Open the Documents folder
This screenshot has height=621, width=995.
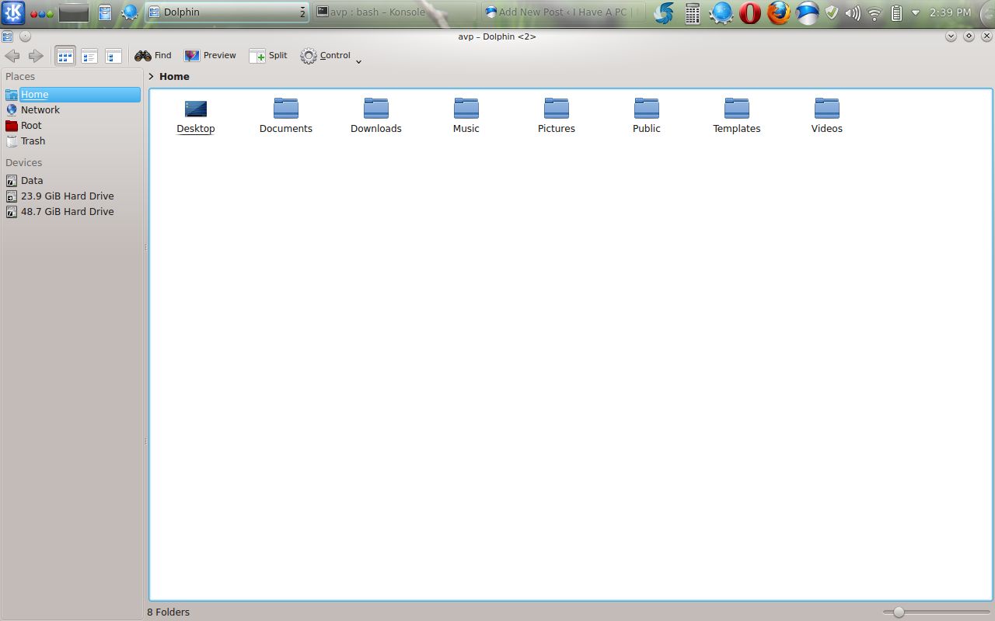click(286, 116)
